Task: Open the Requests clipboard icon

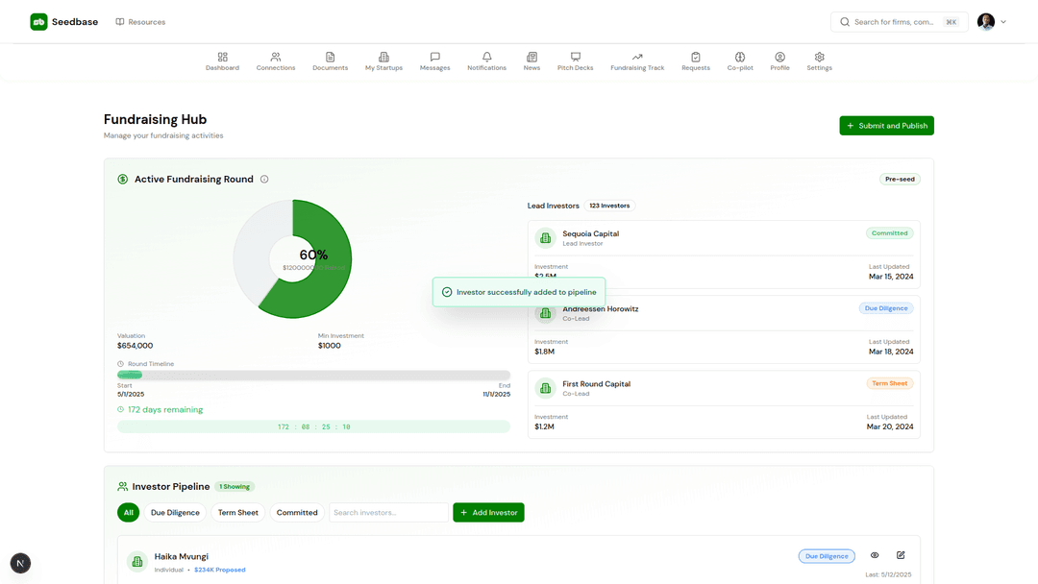Action: pyautogui.click(x=695, y=58)
